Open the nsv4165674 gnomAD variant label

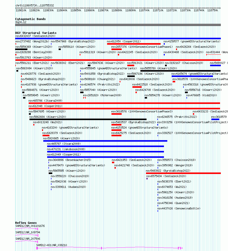pos(200,74)
